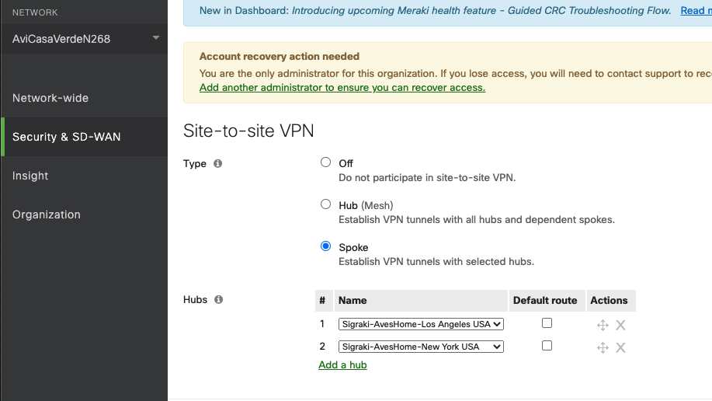
Task: Click the Type info icon
Action: [x=218, y=164]
